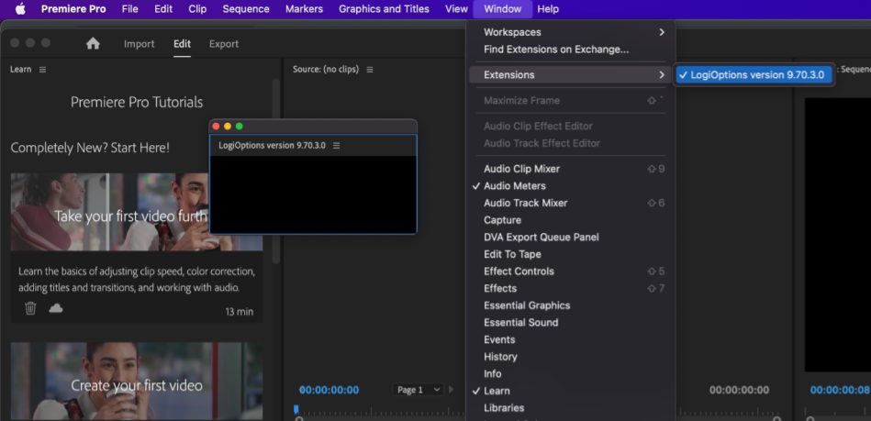Open the Edit menu in the menu bar
Screen dimensions: 871x421
[x=163, y=9]
